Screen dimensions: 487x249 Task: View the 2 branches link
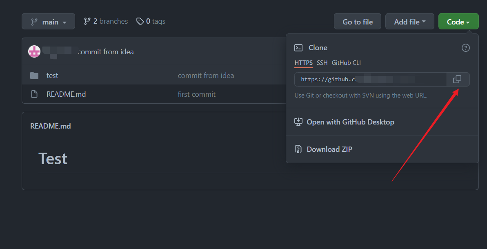tap(106, 21)
